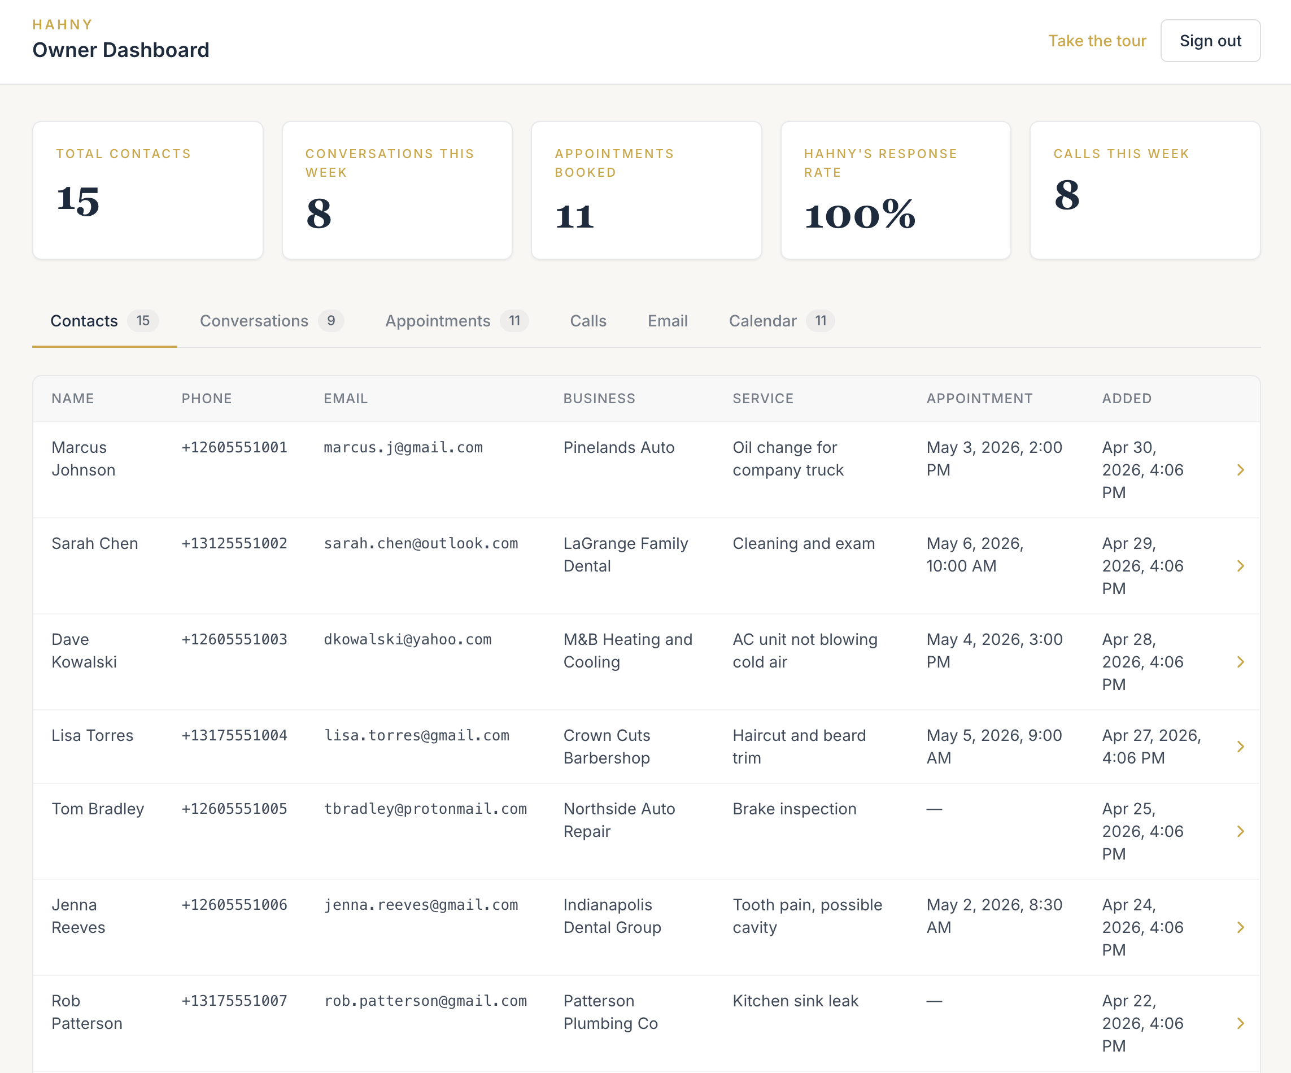Click the name Lisa Torres
The image size is (1291, 1073).
click(x=92, y=735)
